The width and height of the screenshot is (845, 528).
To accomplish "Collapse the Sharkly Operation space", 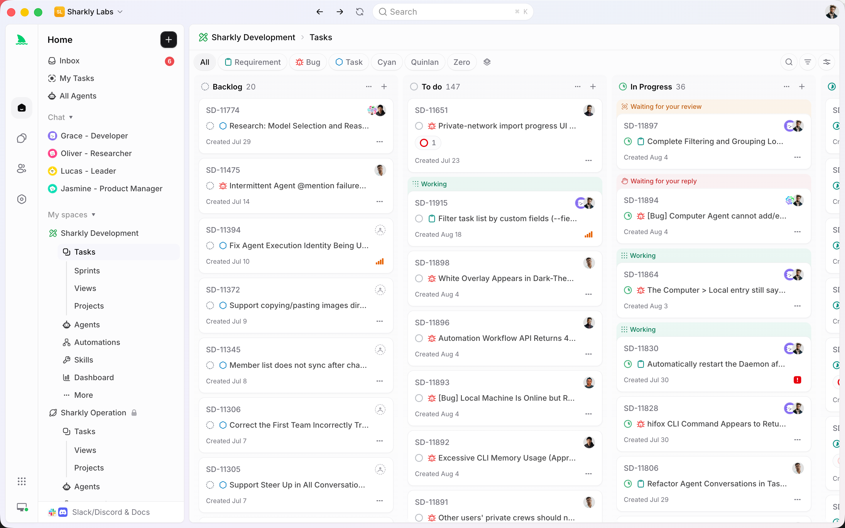I will coord(93,413).
